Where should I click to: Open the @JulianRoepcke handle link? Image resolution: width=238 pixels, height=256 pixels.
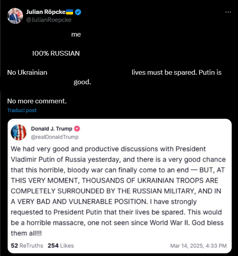click(48, 20)
